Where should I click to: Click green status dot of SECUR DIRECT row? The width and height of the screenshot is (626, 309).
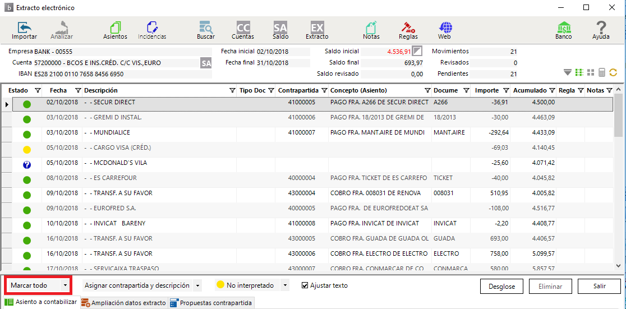pos(27,104)
